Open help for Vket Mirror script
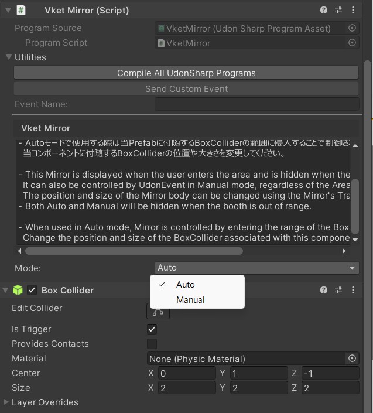 [324, 10]
